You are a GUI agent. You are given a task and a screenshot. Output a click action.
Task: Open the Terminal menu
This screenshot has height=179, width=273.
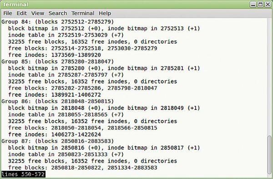[83, 13]
